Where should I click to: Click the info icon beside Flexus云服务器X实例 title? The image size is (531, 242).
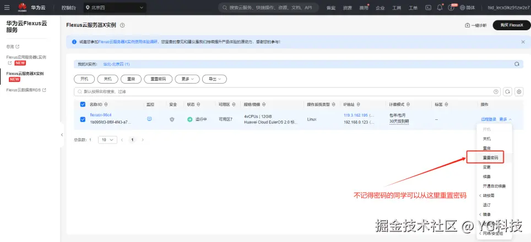pyautogui.click(x=123, y=25)
